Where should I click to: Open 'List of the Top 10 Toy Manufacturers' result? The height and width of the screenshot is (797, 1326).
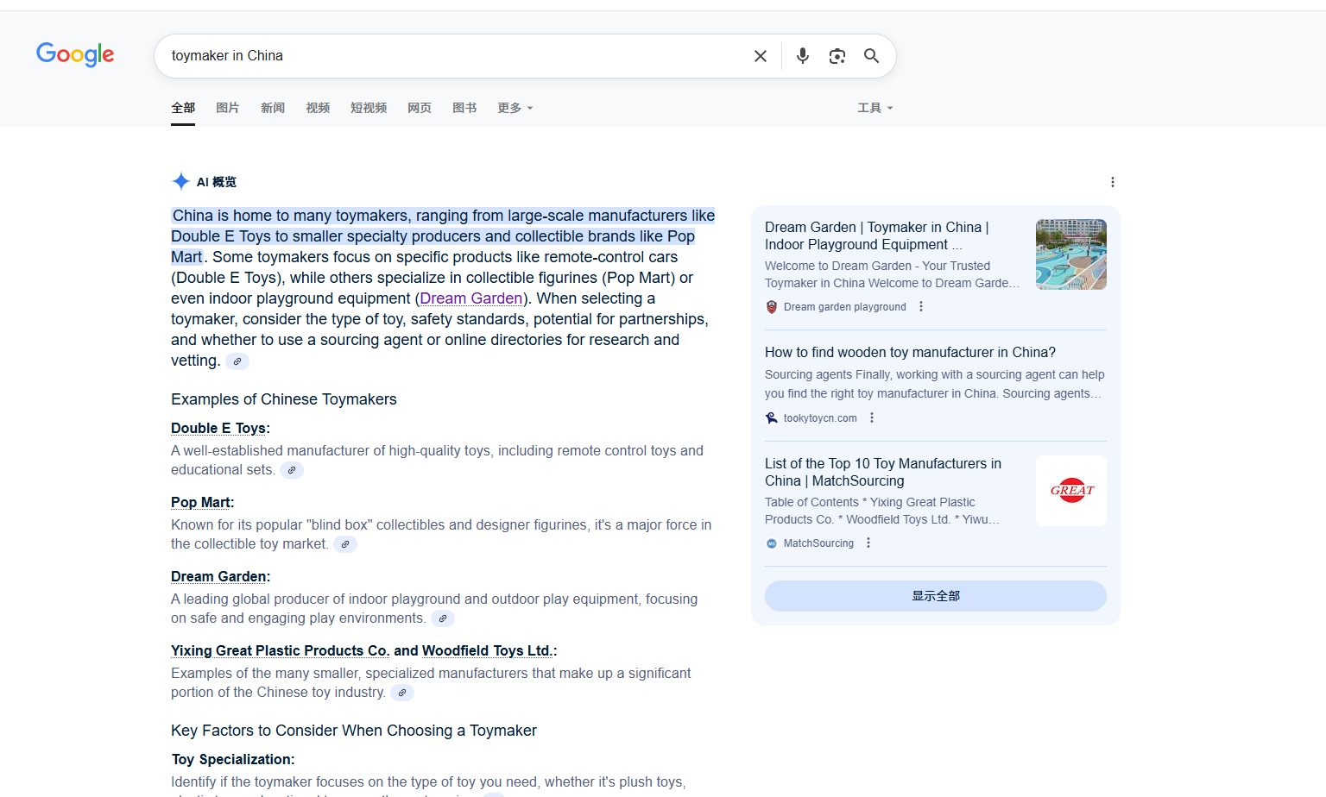[883, 472]
